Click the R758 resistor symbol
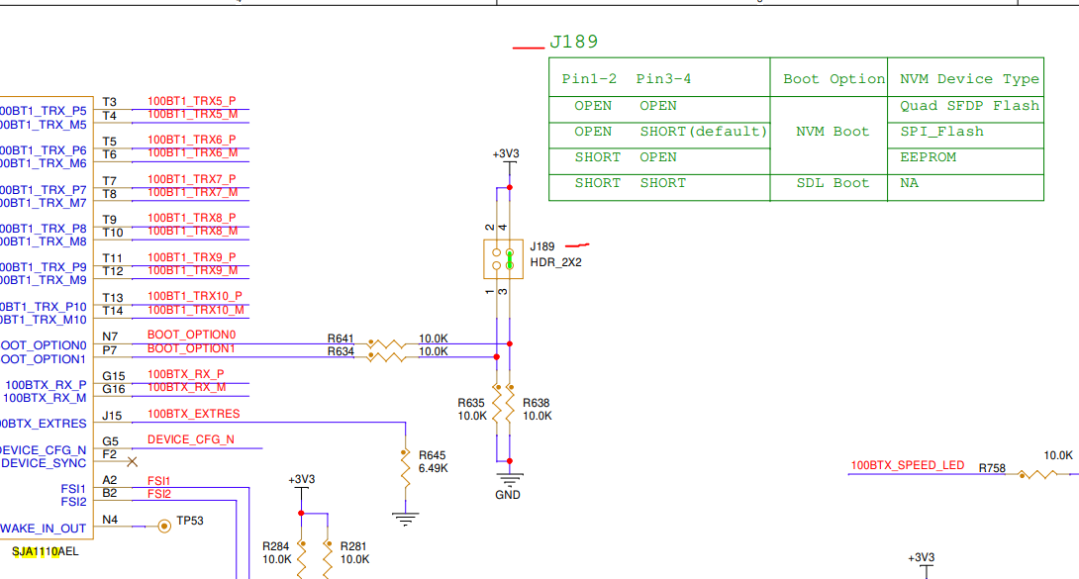1079x579 pixels. point(1037,474)
